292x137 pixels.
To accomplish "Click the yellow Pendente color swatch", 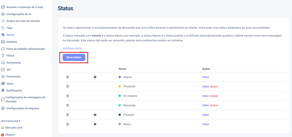I will click(120, 87).
